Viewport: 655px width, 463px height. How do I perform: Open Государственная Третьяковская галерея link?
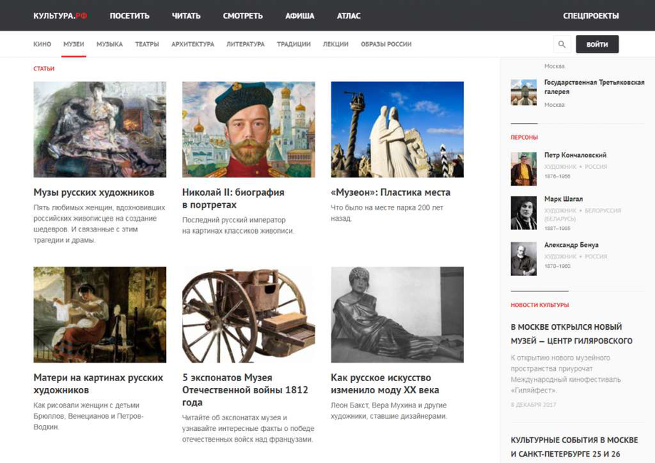point(594,87)
